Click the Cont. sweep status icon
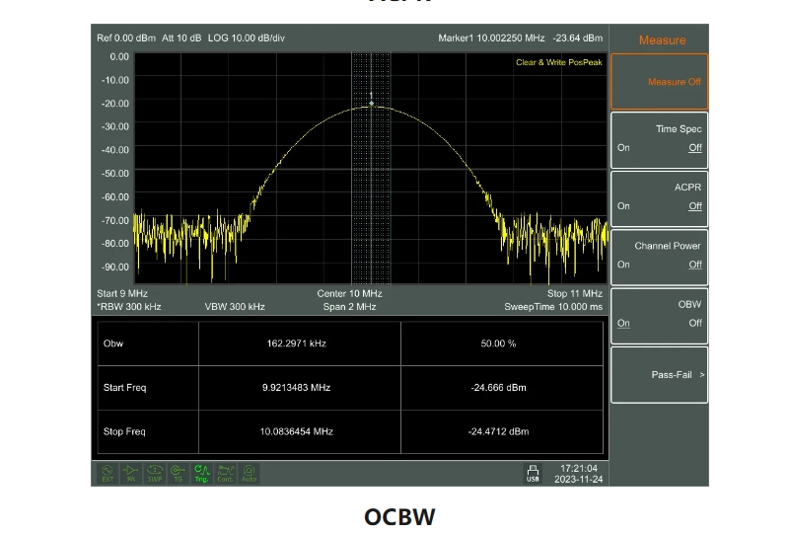Viewport: 790px width, 534px height. coord(225,473)
